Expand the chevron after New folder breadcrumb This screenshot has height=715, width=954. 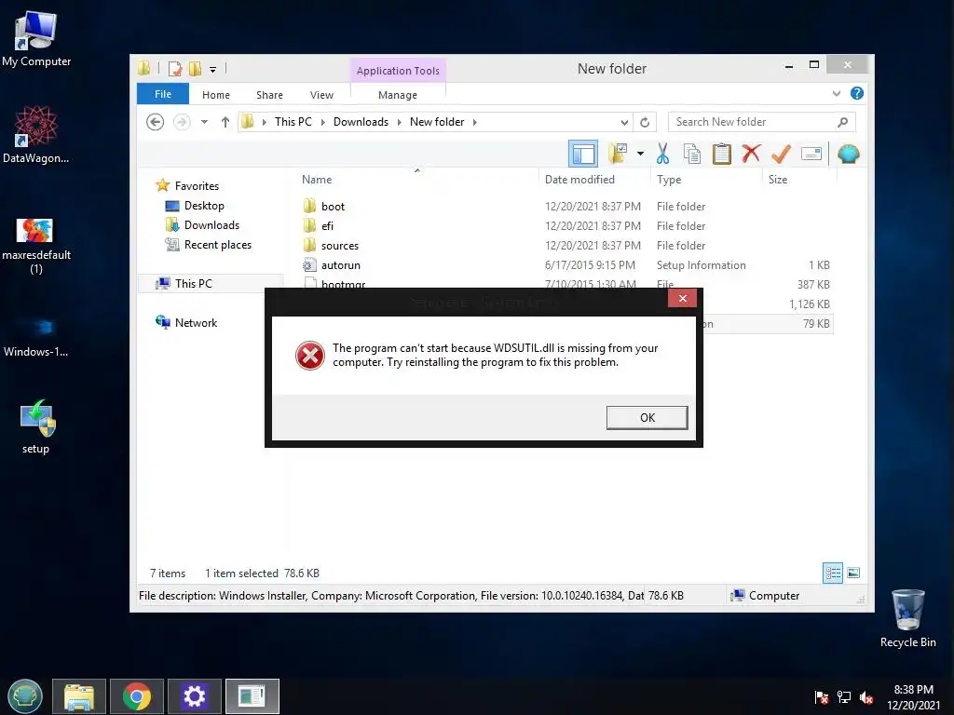[x=474, y=122]
